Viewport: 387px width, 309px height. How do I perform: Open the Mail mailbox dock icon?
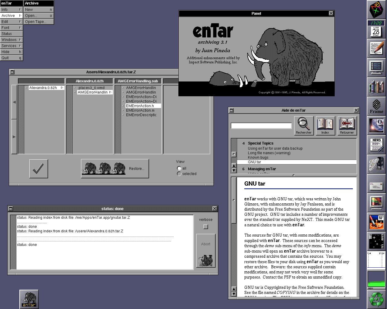click(x=376, y=164)
